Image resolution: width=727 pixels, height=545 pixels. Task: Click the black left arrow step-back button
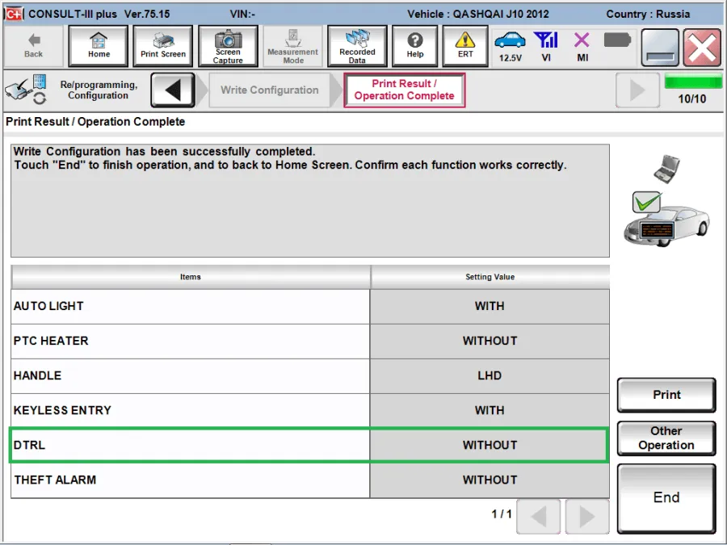click(x=173, y=90)
